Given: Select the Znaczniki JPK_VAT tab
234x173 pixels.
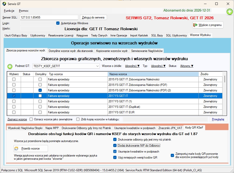Looking at the screenshot, I should pos(170,128).
